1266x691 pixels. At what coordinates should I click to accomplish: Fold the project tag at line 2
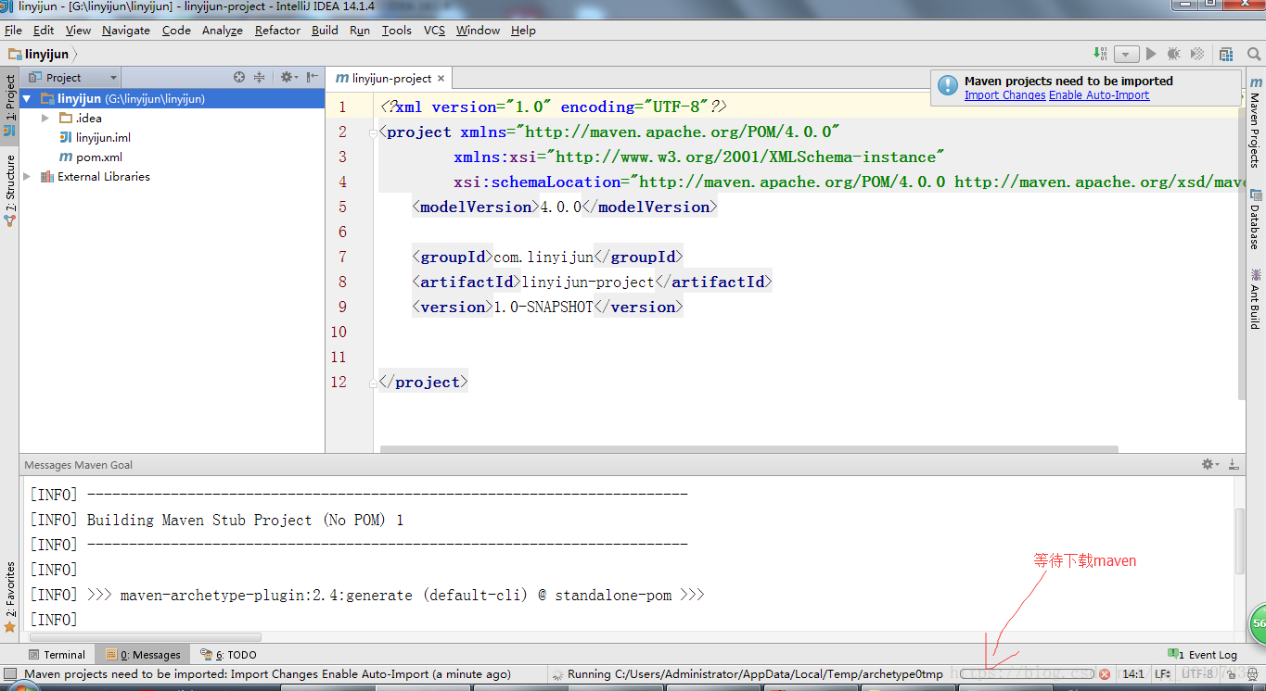click(x=373, y=132)
